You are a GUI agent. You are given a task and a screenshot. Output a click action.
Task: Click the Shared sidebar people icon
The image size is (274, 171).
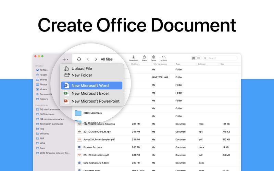coord(37,80)
